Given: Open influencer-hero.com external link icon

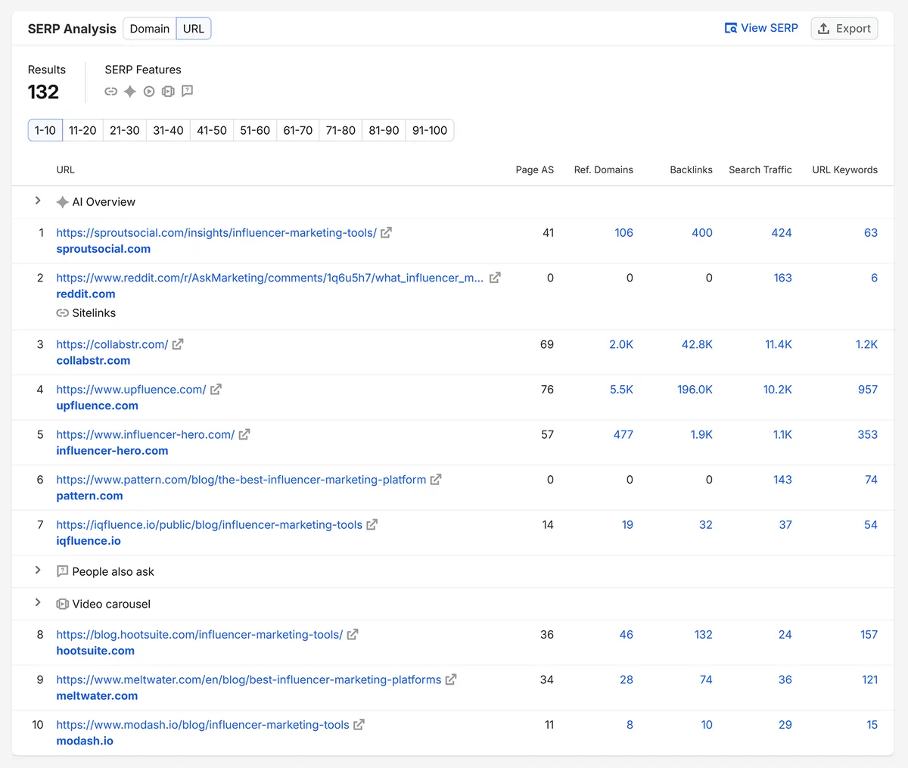Looking at the screenshot, I should (x=244, y=434).
